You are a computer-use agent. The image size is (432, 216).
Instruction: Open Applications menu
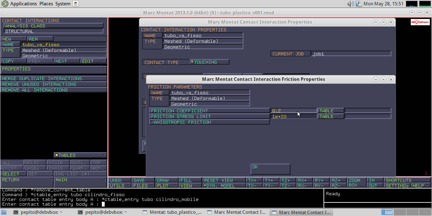click(x=23, y=4)
